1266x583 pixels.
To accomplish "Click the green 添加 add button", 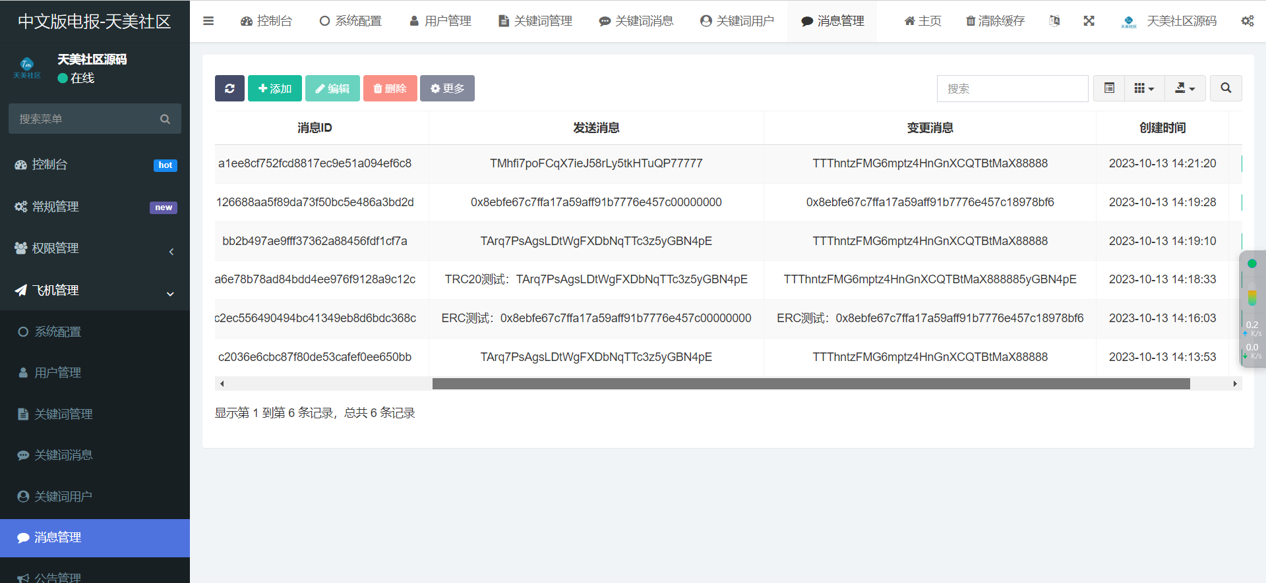I will pos(275,88).
